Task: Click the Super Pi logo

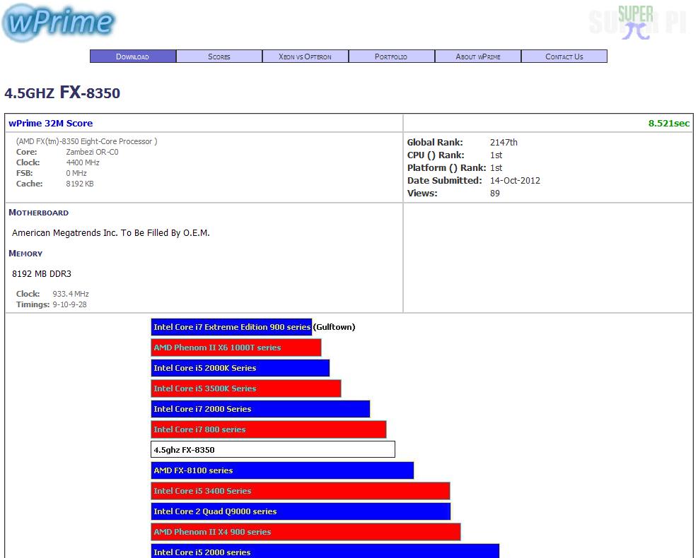Action: [x=636, y=23]
